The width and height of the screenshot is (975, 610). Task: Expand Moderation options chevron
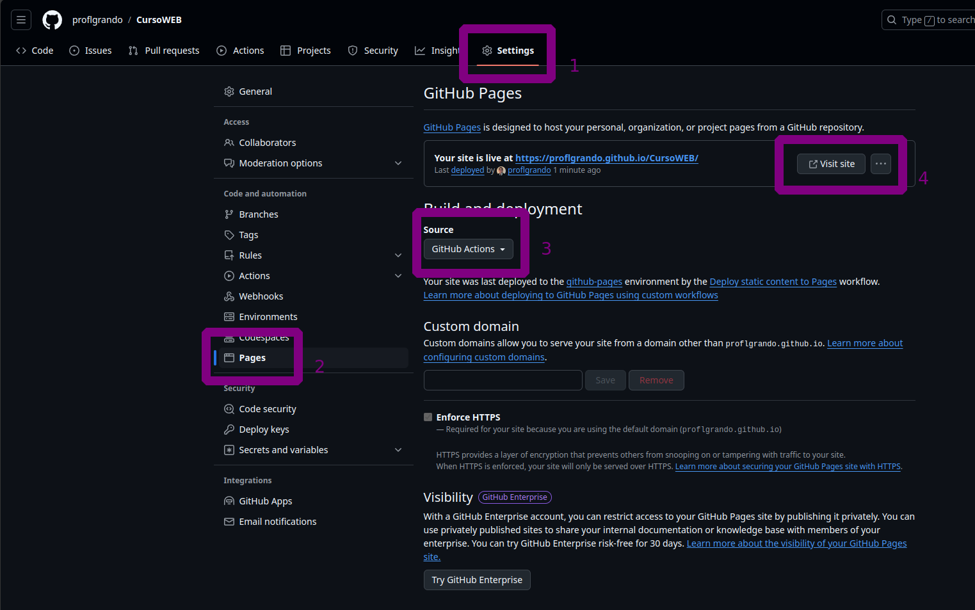pos(398,163)
